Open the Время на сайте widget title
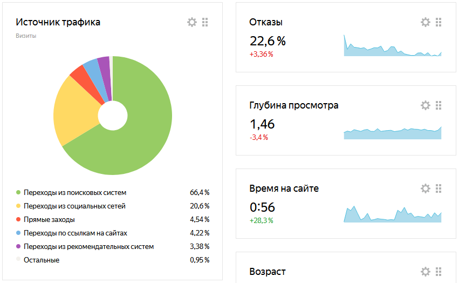 pos(284,188)
